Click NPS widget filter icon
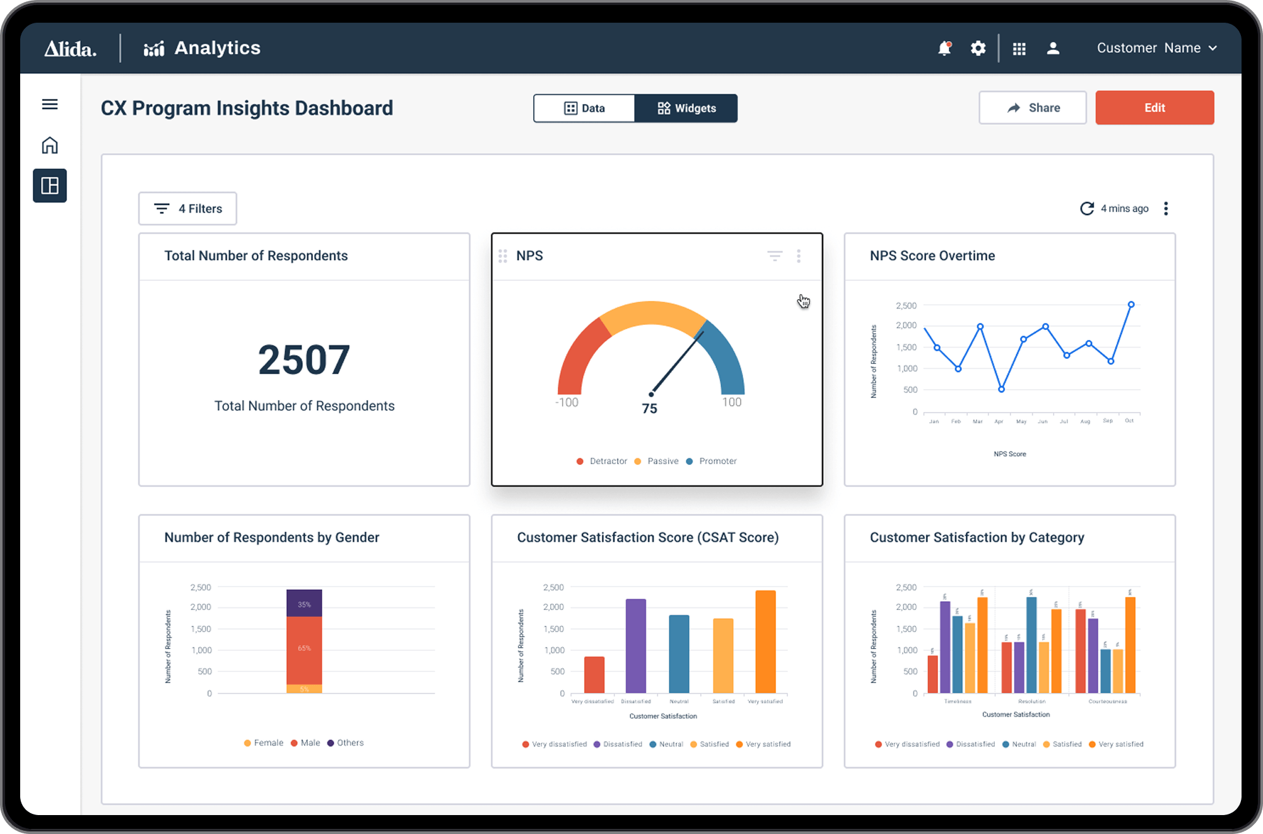The width and height of the screenshot is (1263, 834). [x=774, y=255]
